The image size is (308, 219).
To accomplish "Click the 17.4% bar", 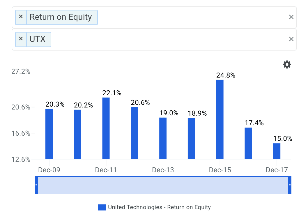I will coord(248,143).
